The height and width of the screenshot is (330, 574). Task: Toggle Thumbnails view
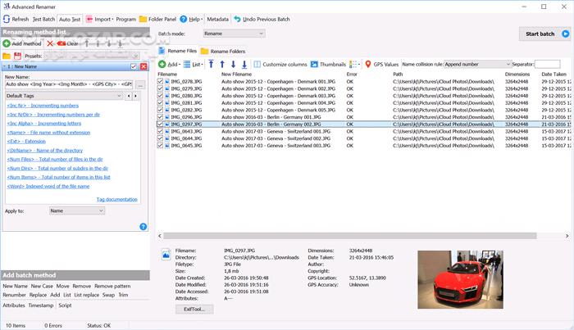pos(328,65)
